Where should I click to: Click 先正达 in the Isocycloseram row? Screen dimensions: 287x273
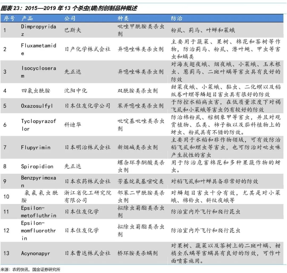coord(73,72)
